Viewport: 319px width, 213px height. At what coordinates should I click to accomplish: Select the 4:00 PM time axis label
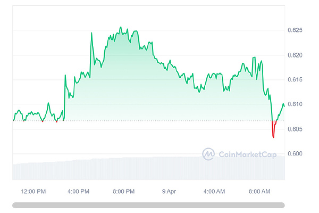click(79, 191)
